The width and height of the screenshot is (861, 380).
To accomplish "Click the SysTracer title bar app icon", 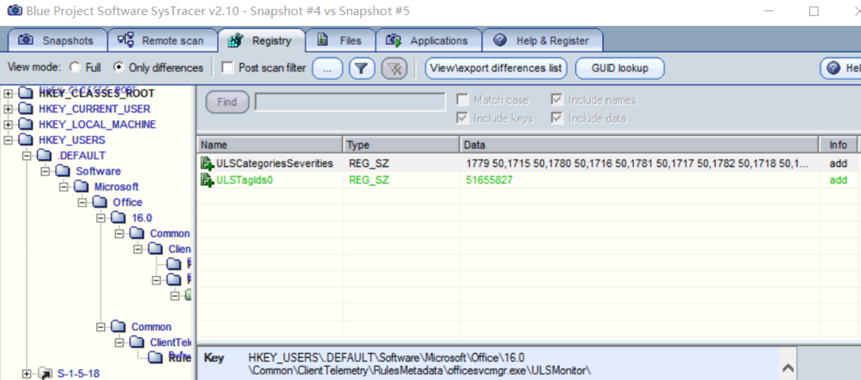I will pyautogui.click(x=14, y=11).
